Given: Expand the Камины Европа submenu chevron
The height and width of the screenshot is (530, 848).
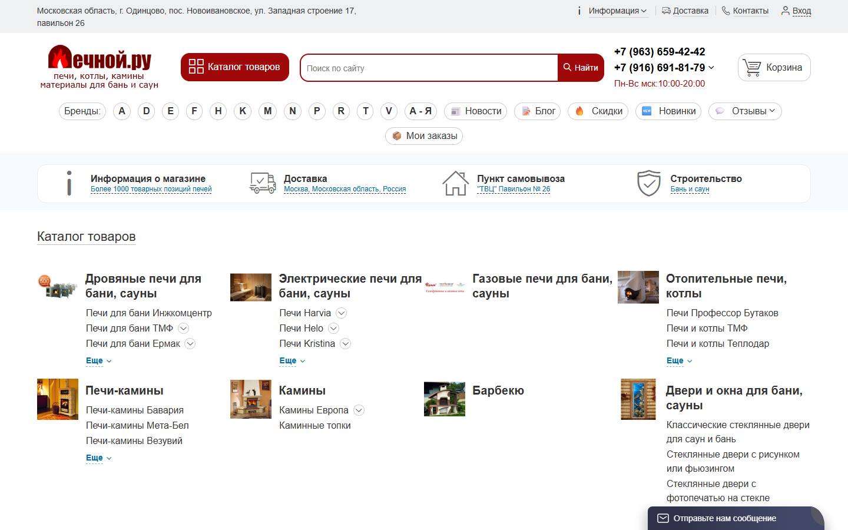Looking at the screenshot, I should [x=359, y=410].
